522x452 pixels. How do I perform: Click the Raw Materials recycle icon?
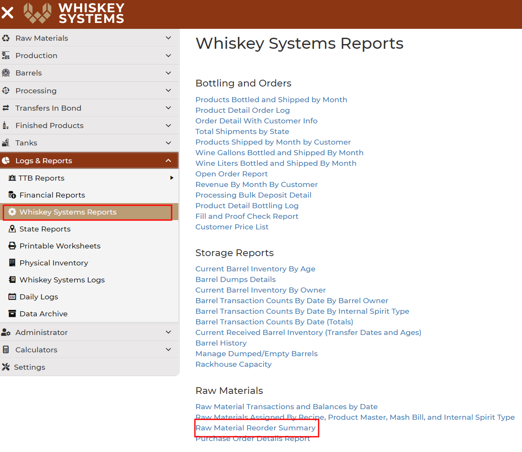(x=6, y=38)
